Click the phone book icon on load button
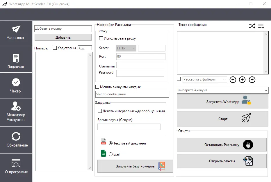Image resolution: width=271 pixels, height=182 pixels. (x=162, y=166)
